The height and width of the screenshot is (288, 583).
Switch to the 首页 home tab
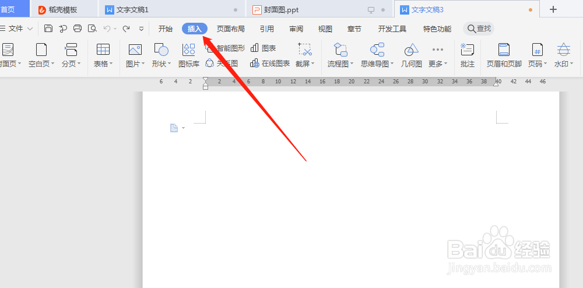coord(14,9)
